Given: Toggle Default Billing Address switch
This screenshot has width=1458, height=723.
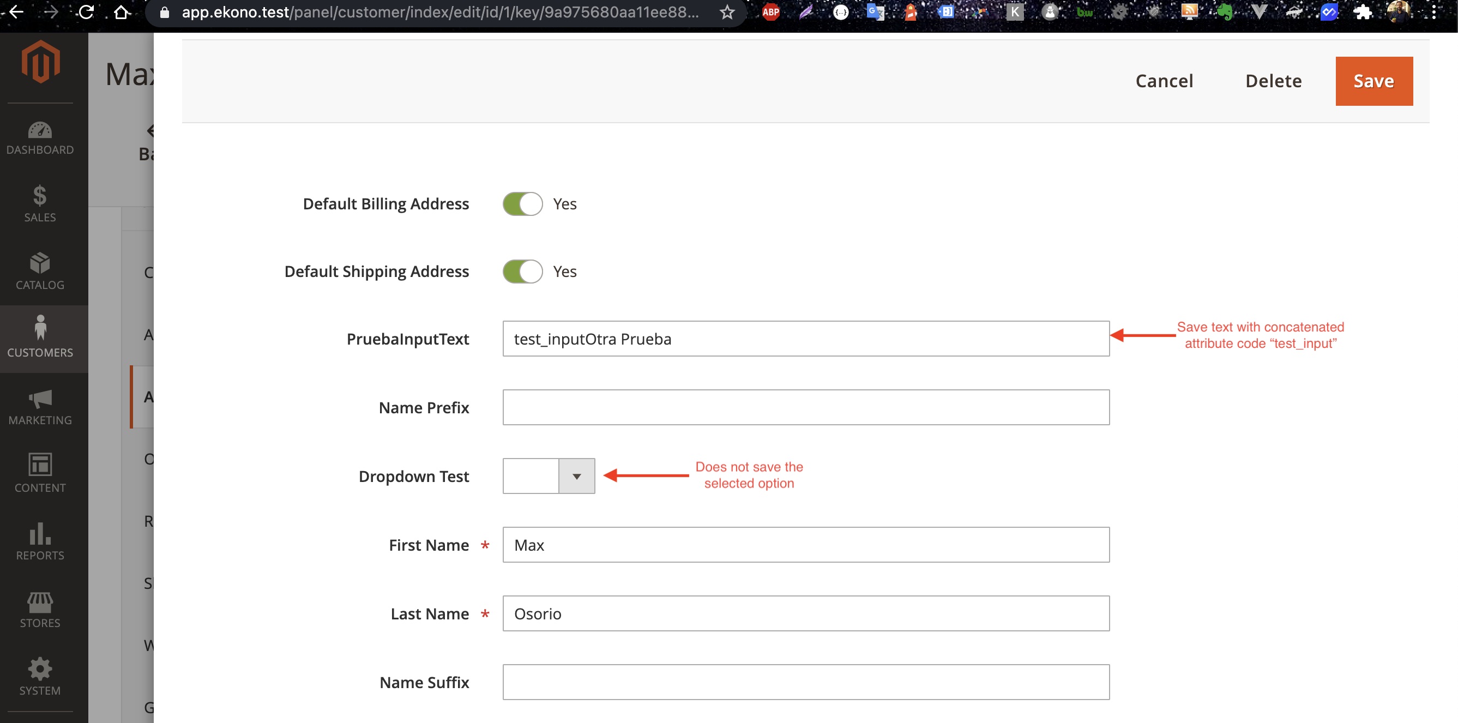Looking at the screenshot, I should pos(522,204).
